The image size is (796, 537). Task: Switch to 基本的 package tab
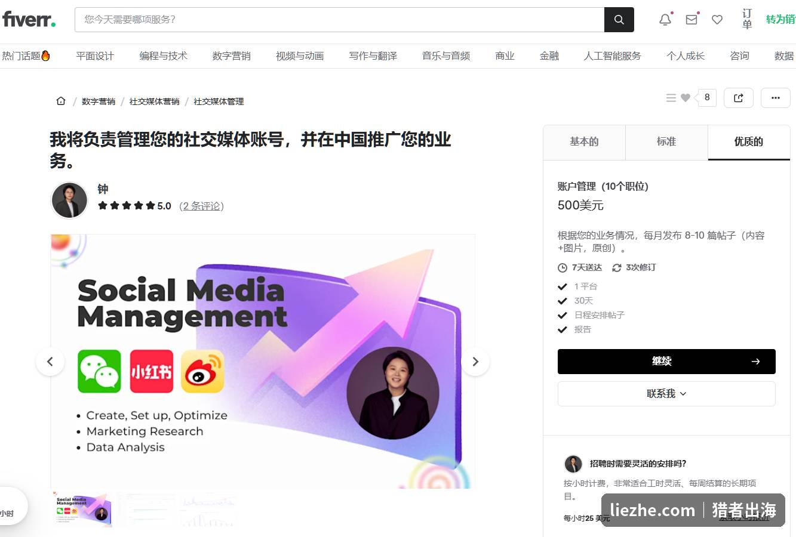584,142
